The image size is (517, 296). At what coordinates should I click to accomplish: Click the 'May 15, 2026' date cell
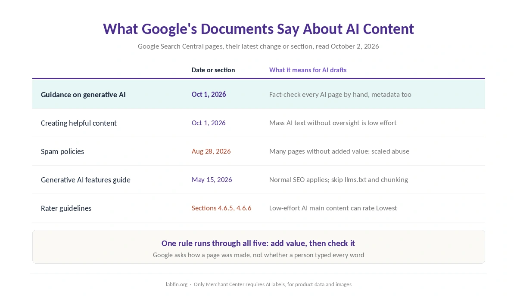pos(212,179)
